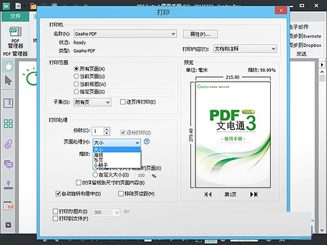The height and width of the screenshot is (245, 327).
Task: Go to first preview page
Action: point(208,194)
